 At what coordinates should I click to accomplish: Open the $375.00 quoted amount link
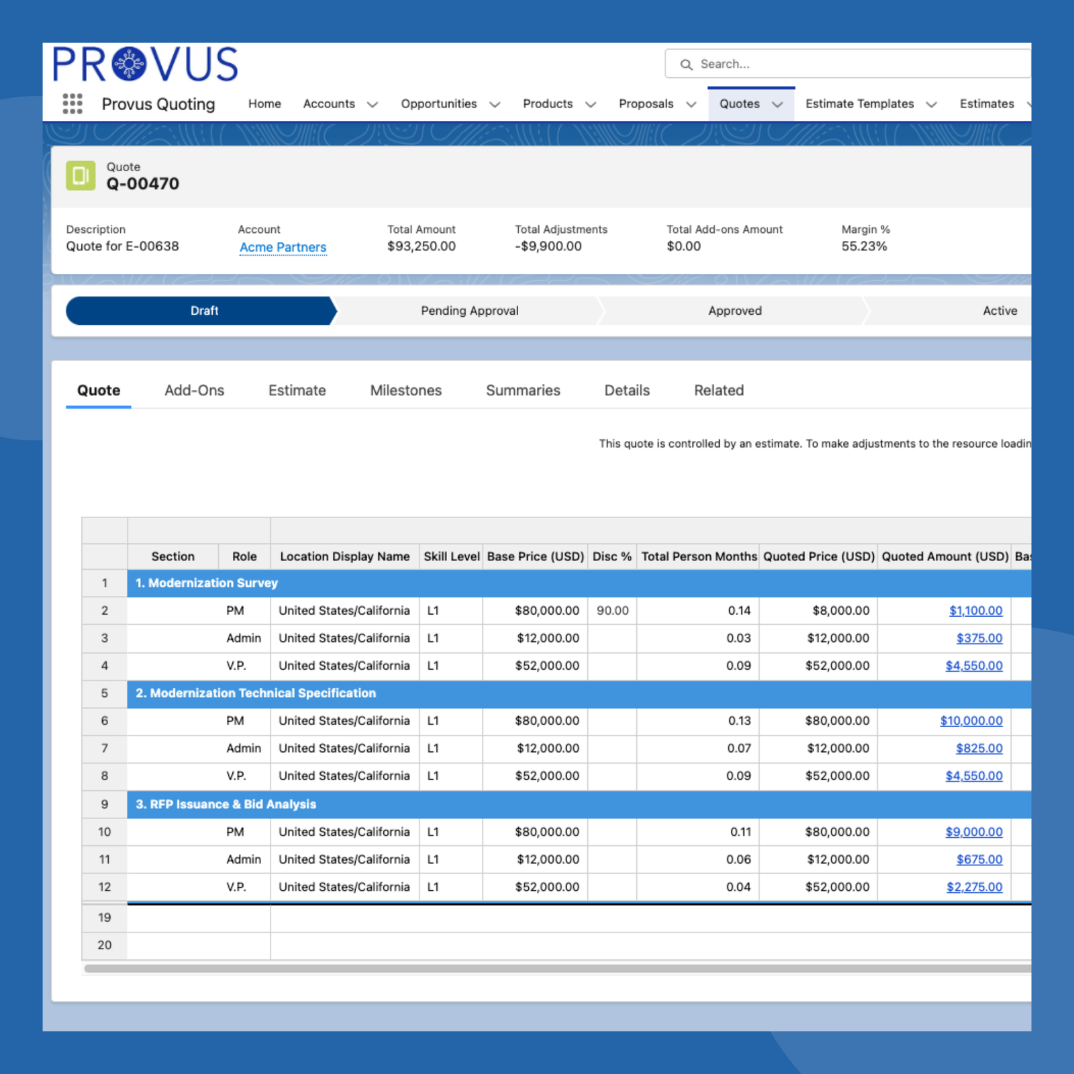tap(979, 638)
